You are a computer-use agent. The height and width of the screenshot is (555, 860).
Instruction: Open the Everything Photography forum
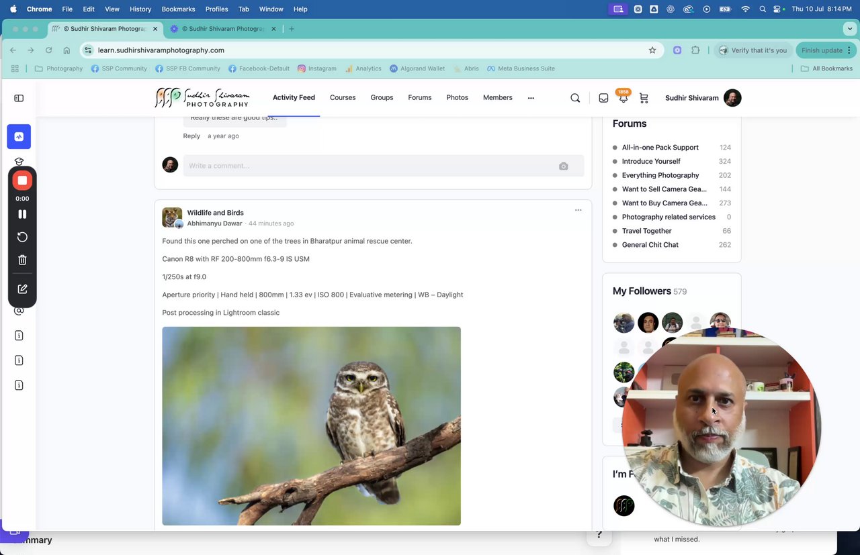pyautogui.click(x=660, y=176)
